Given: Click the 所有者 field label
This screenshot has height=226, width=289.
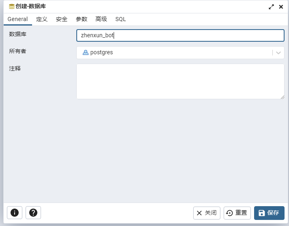Looking at the screenshot, I should pyautogui.click(x=18, y=51).
